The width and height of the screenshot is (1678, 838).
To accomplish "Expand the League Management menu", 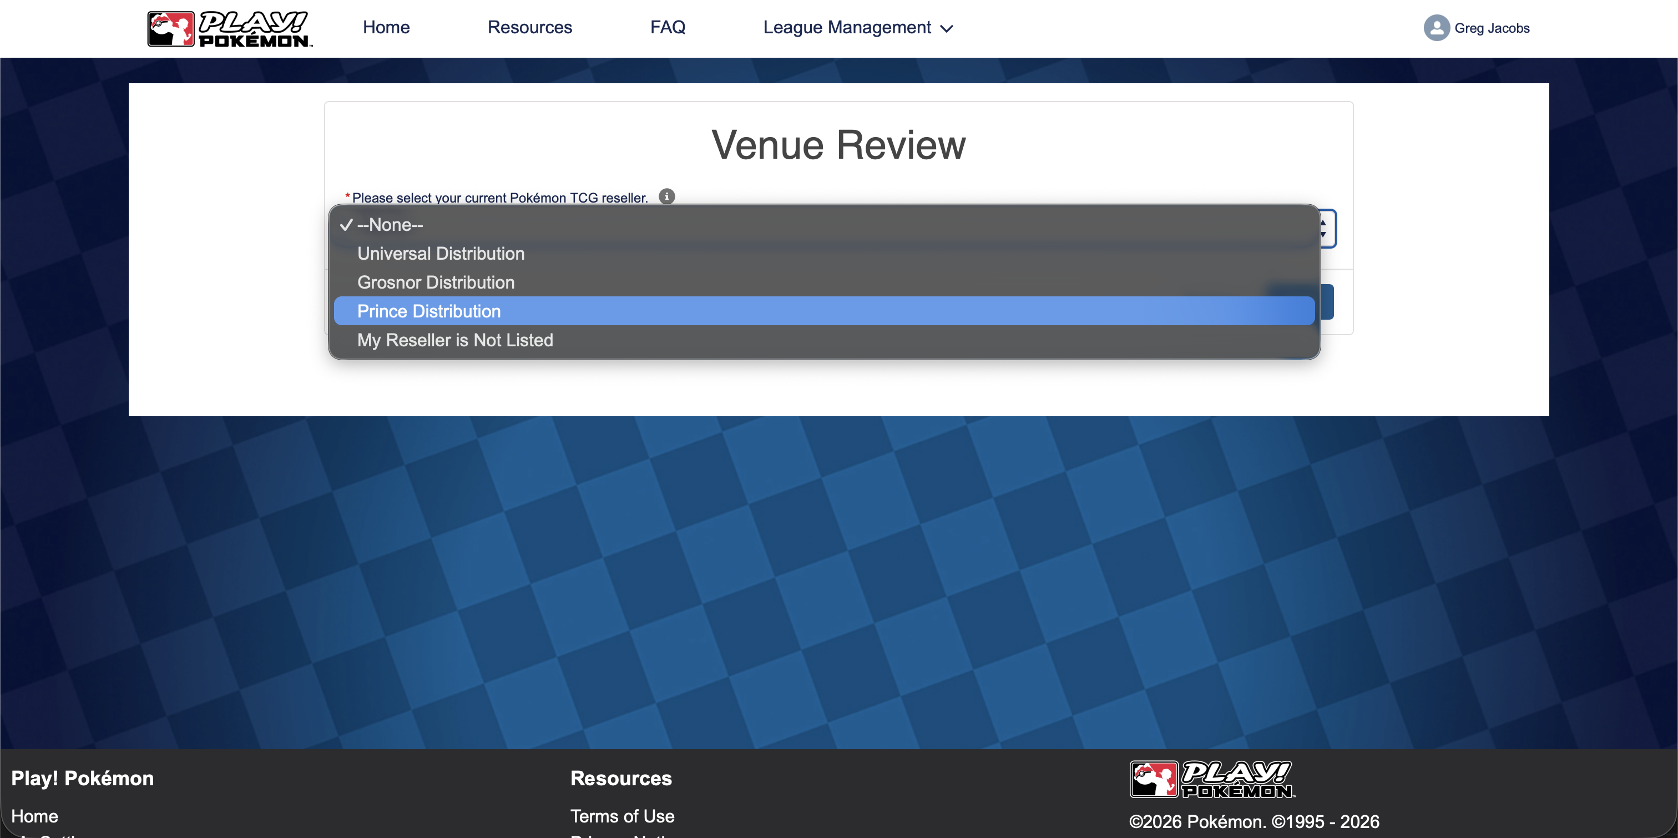I will [x=846, y=27].
